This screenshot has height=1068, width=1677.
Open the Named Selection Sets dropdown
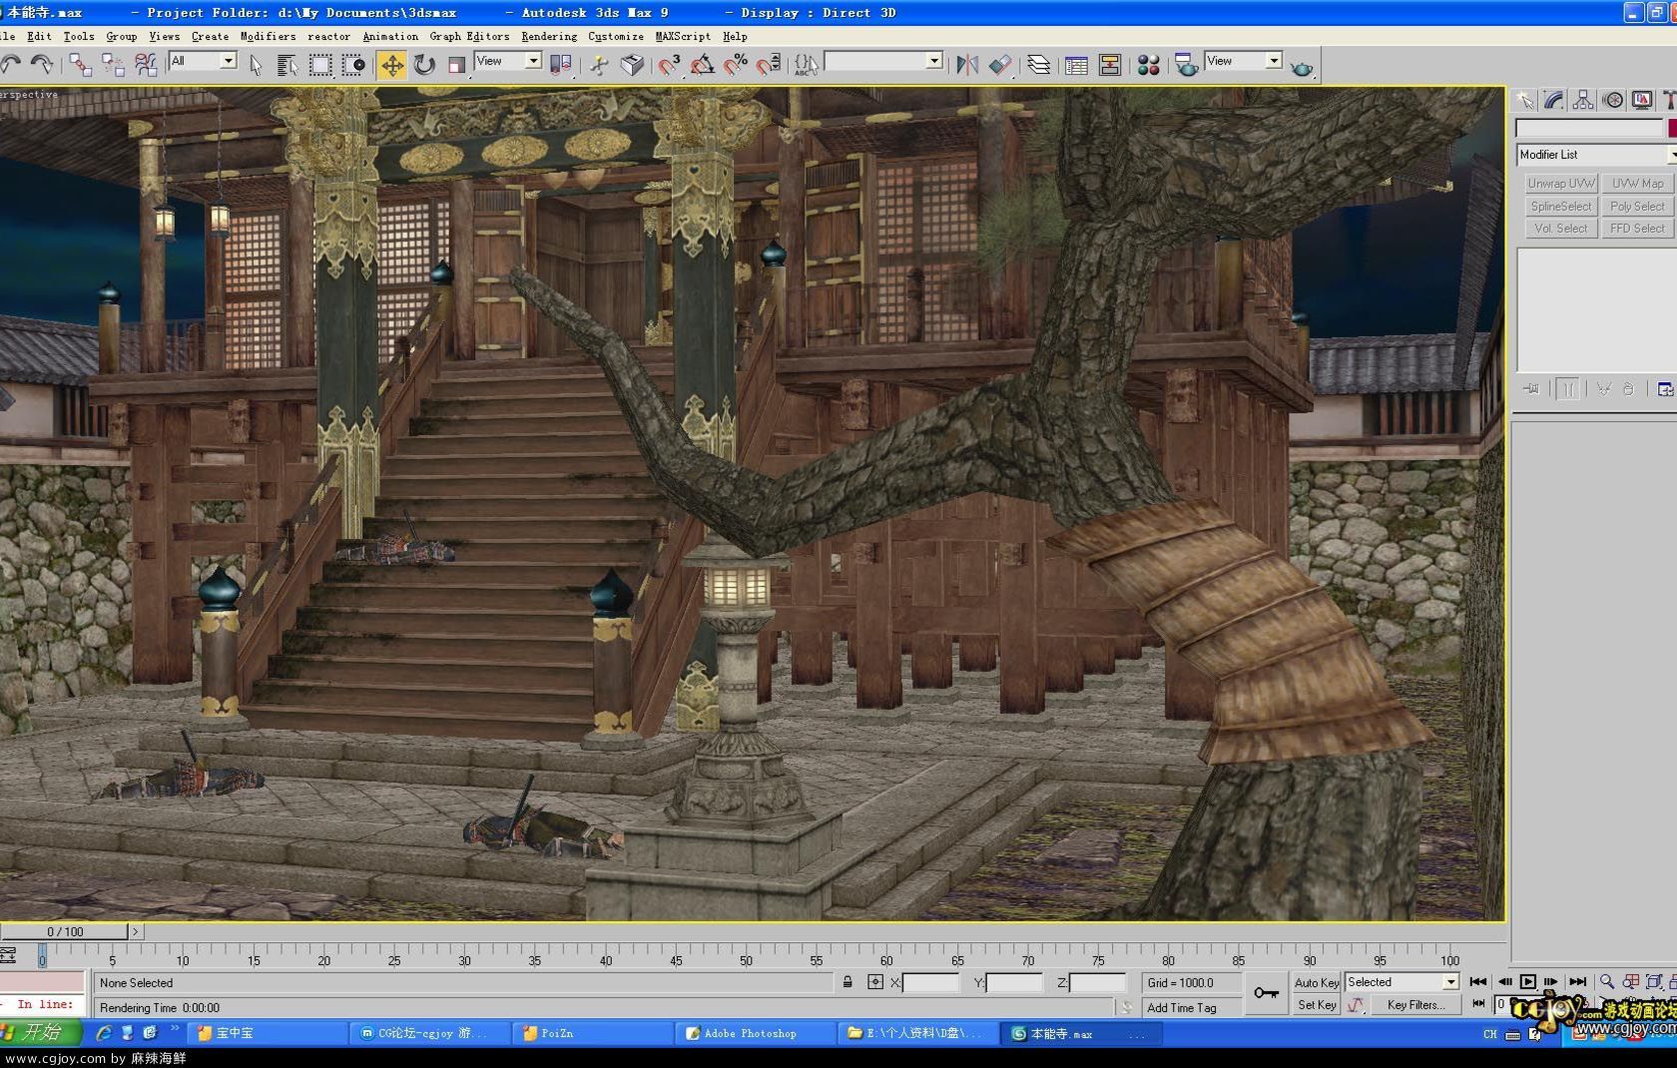coord(884,62)
